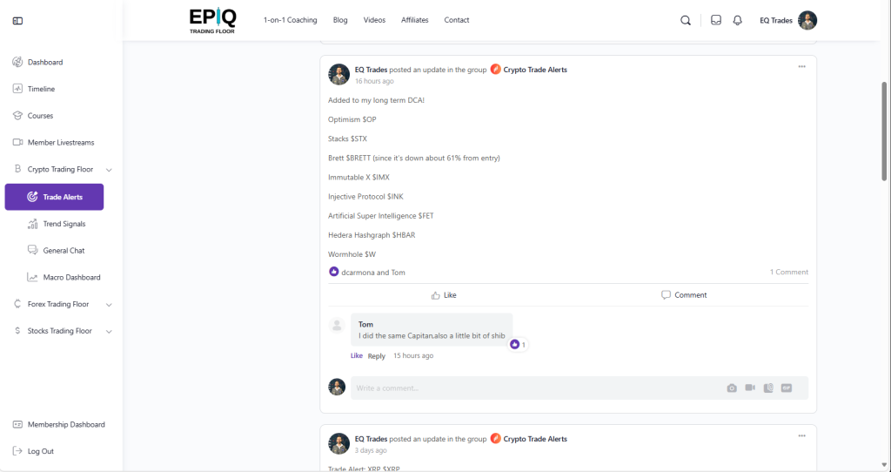Click the Timeline sidebar icon
Screen dimensions: 891x472
[x=17, y=89]
